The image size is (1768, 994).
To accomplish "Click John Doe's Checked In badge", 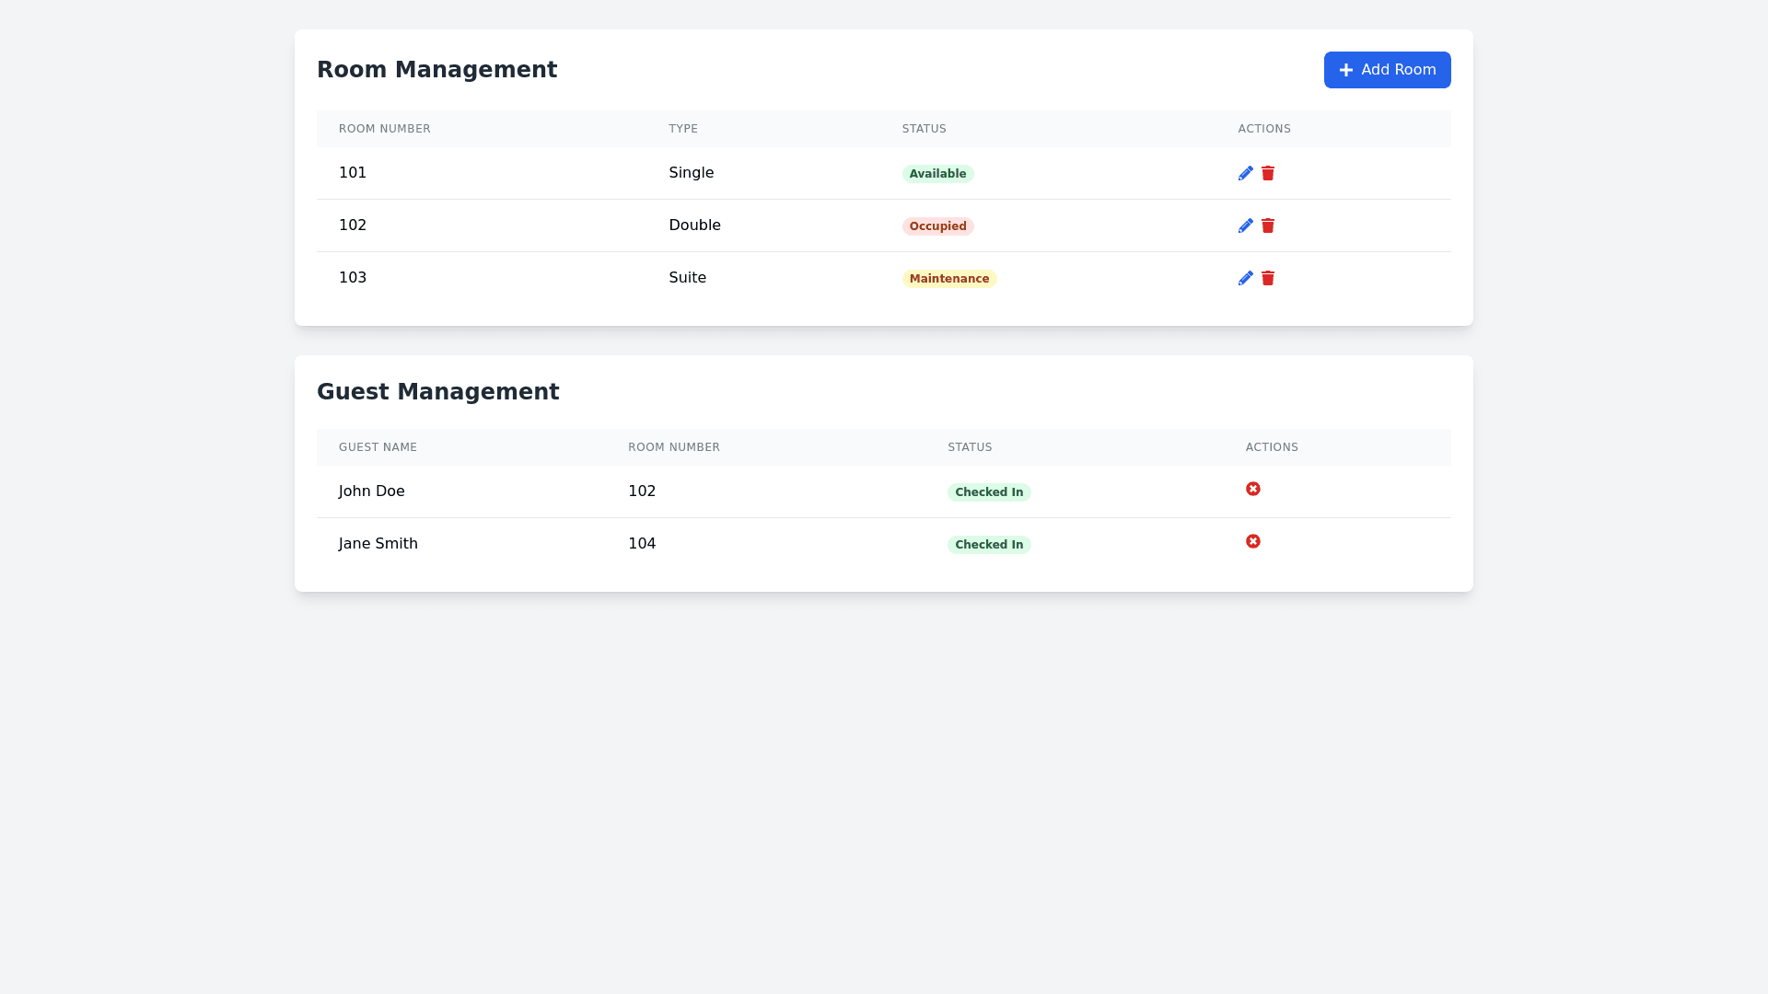I will point(989,492).
